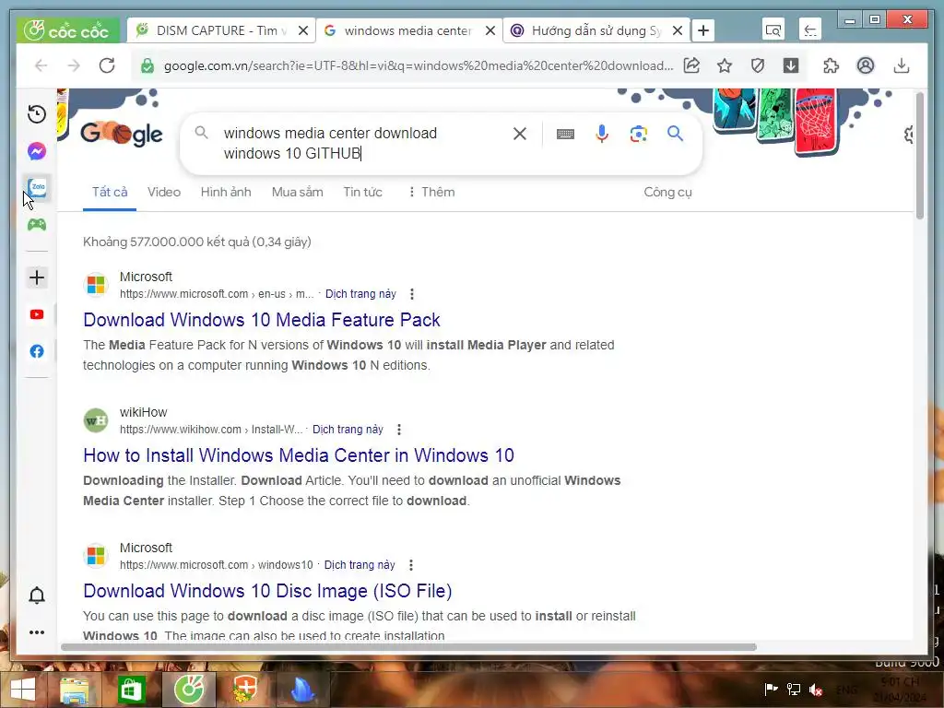Go to the Google logo homepage

tap(122, 134)
